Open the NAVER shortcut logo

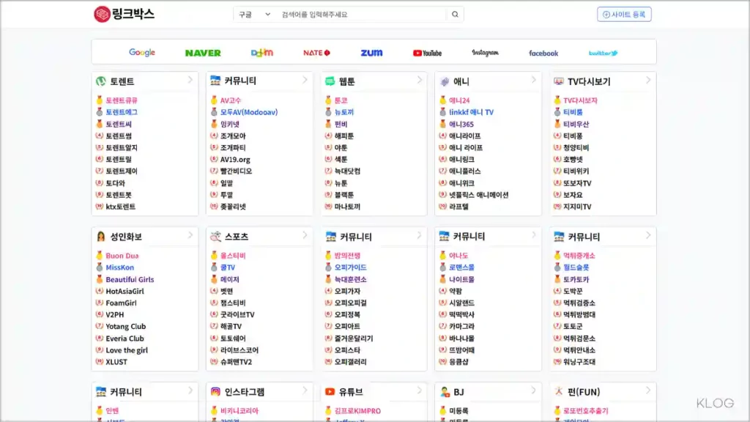pos(203,53)
